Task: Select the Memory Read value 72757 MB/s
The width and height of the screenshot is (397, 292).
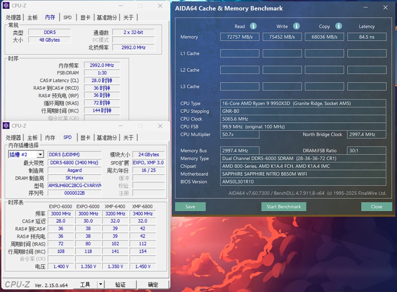Action: (x=240, y=37)
